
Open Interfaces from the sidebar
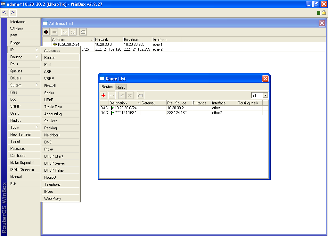23,22
